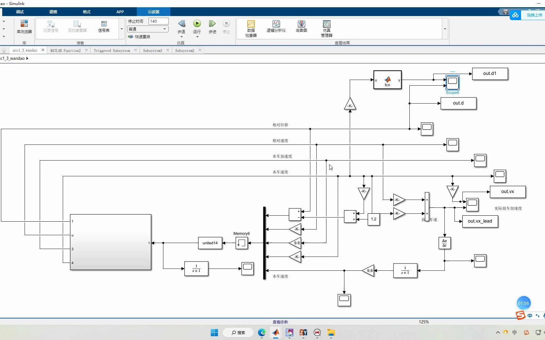
Task: Switch to the Triggered Subsystem tab
Action: pos(112,50)
